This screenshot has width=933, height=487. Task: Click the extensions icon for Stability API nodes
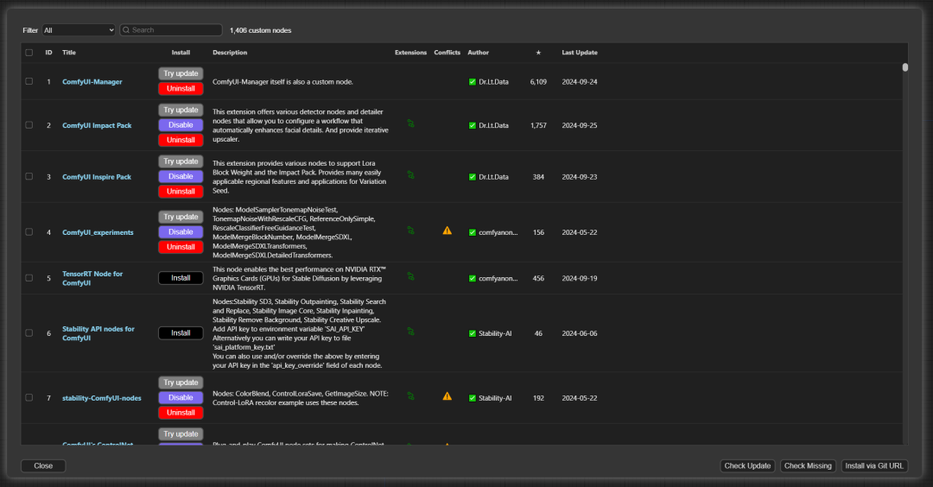(411, 332)
